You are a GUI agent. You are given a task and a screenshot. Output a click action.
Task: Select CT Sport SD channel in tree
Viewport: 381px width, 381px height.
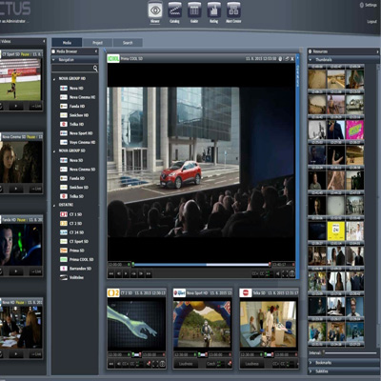coord(74,242)
